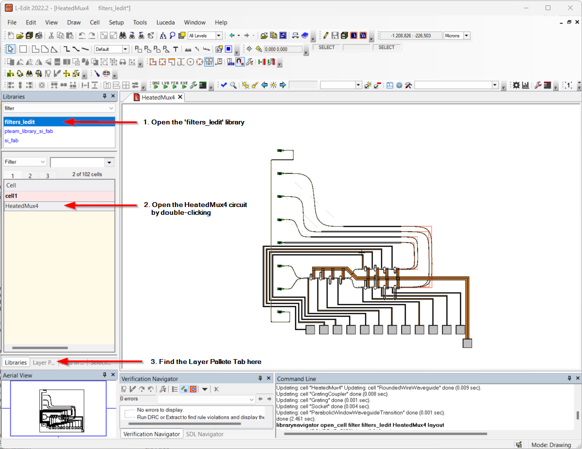The width and height of the screenshot is (582, 449).
Task: Switch to the SDL Navigator tab
Action: tap(204, 434)
